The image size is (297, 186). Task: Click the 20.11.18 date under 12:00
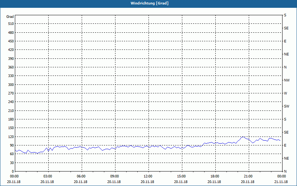click(x=147, y=182)
